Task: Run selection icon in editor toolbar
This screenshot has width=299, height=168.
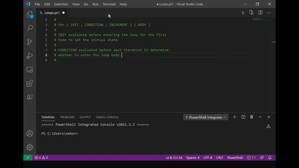Action: pyautogui.click(x=251, y=13)
